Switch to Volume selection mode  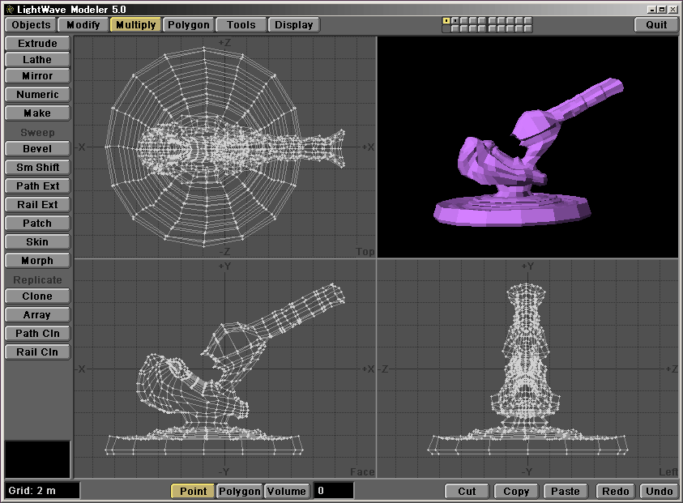point(287,491)
